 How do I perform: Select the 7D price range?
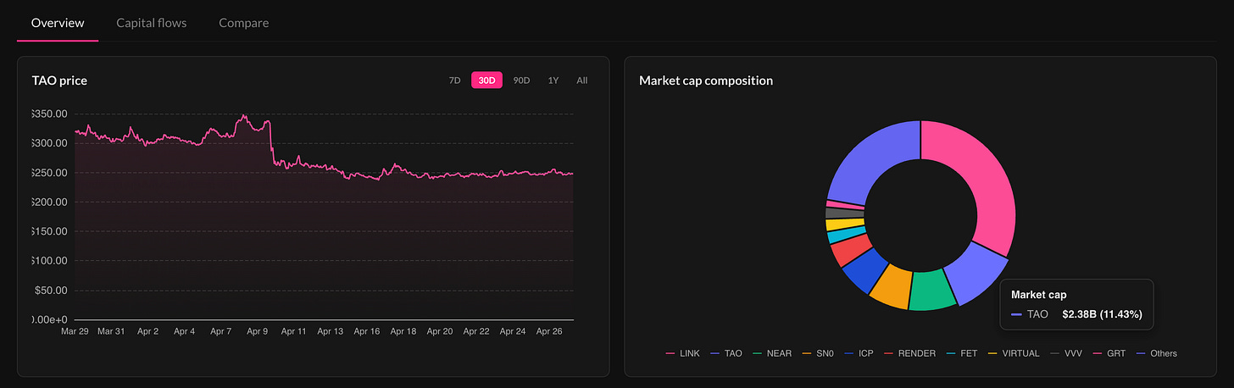454,80
